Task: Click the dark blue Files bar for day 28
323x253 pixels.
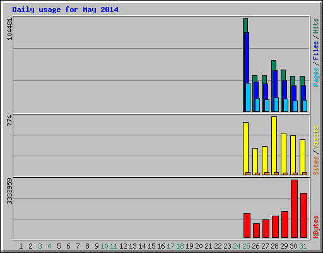Action: (275, 84)
